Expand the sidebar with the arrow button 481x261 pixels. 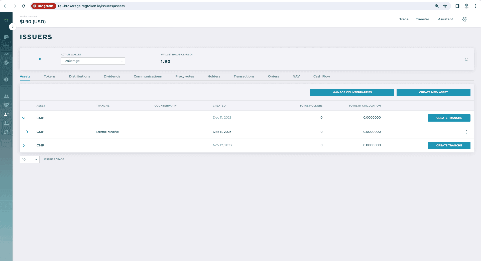[13, 27]
